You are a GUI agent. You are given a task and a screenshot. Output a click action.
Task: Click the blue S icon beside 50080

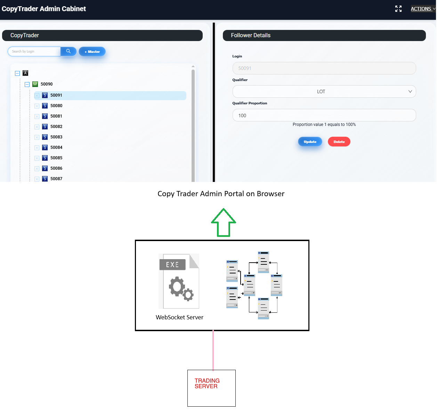pos(45,106)
